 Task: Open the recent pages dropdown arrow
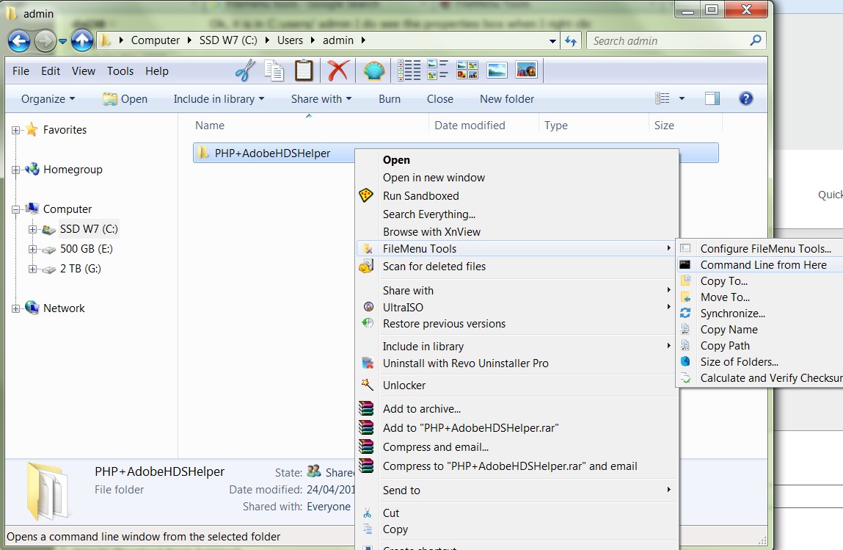point(62,41)
